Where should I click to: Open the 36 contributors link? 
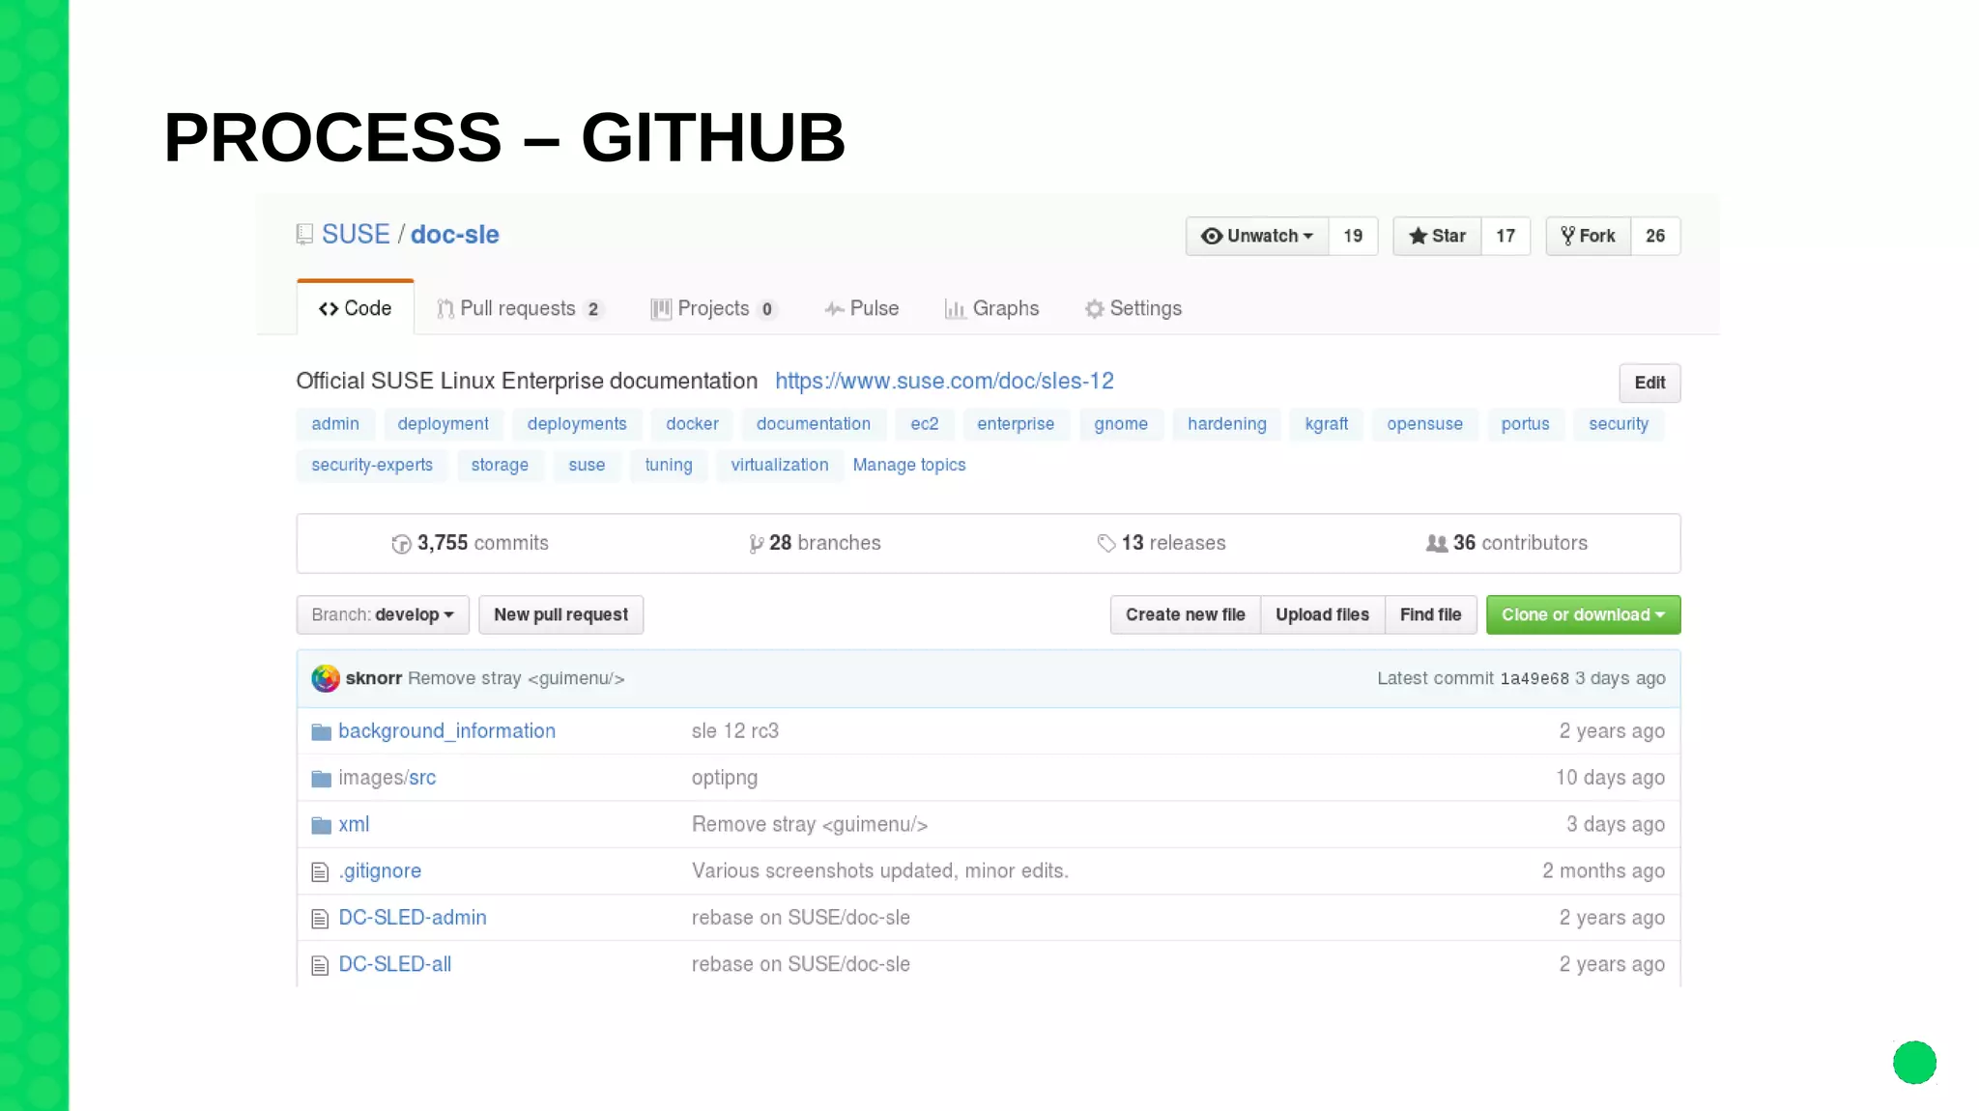point(1506,543)
